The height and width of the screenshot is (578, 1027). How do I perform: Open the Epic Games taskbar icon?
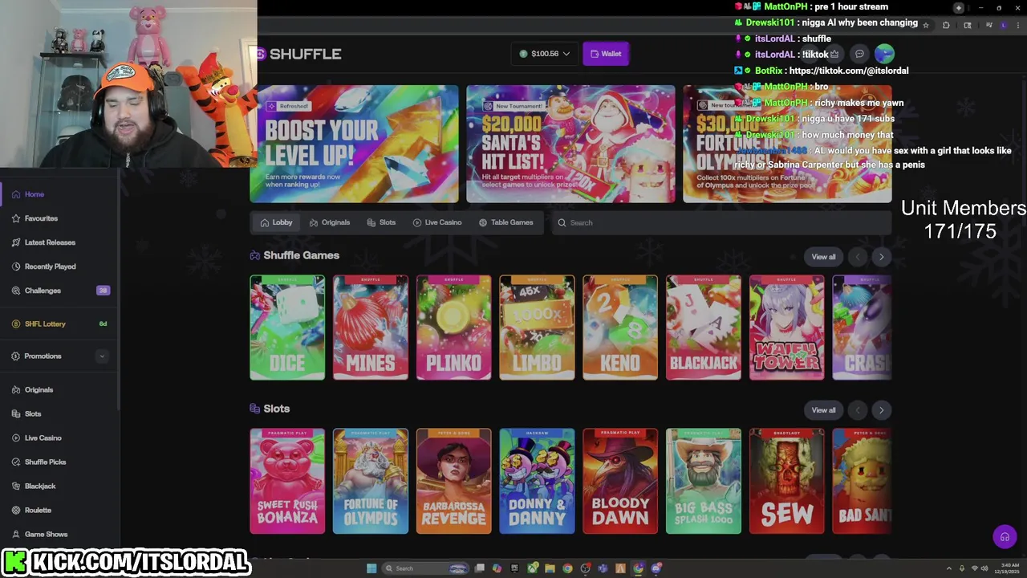514,568
